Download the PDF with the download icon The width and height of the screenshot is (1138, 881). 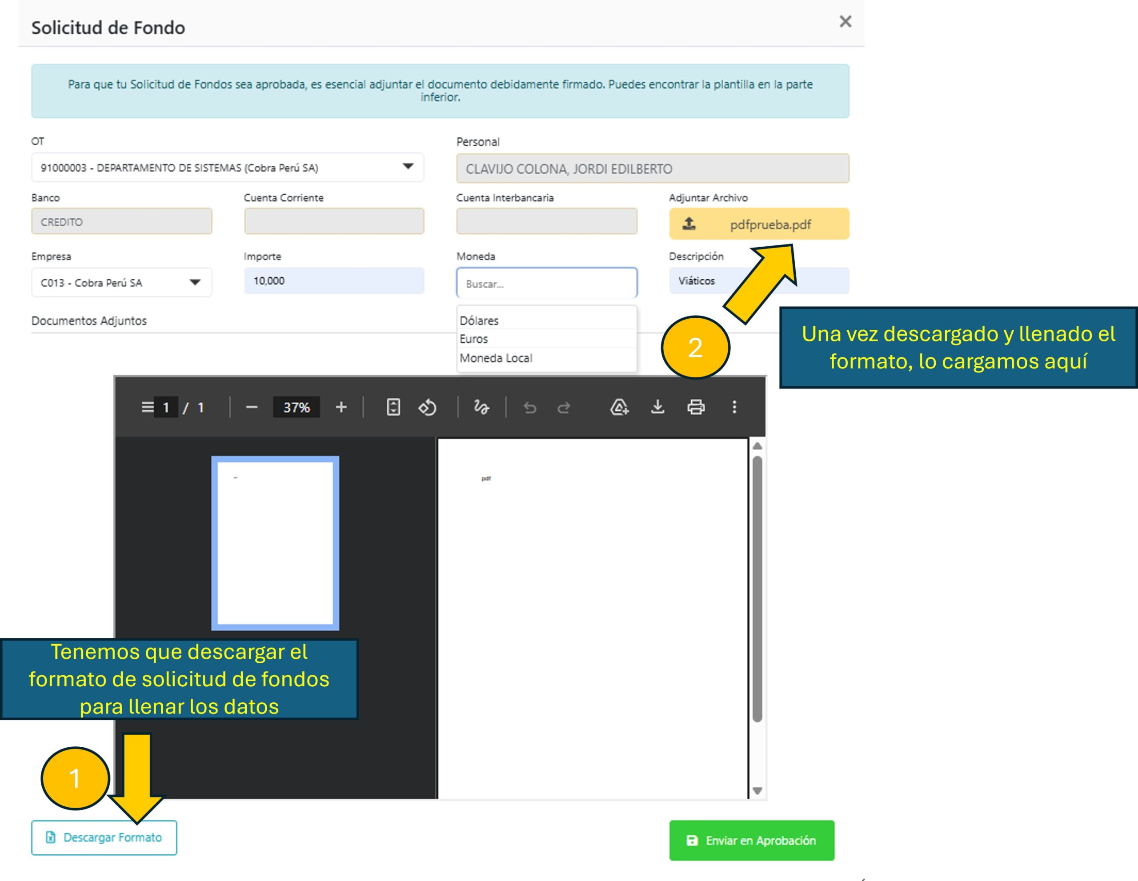(x=657, y=407)
